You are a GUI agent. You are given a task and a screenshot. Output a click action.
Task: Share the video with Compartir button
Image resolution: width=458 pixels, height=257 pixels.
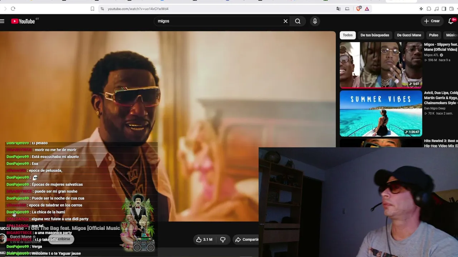tap(247, 240)
